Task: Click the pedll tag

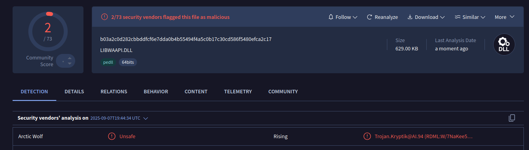Action: pos(108,62)
